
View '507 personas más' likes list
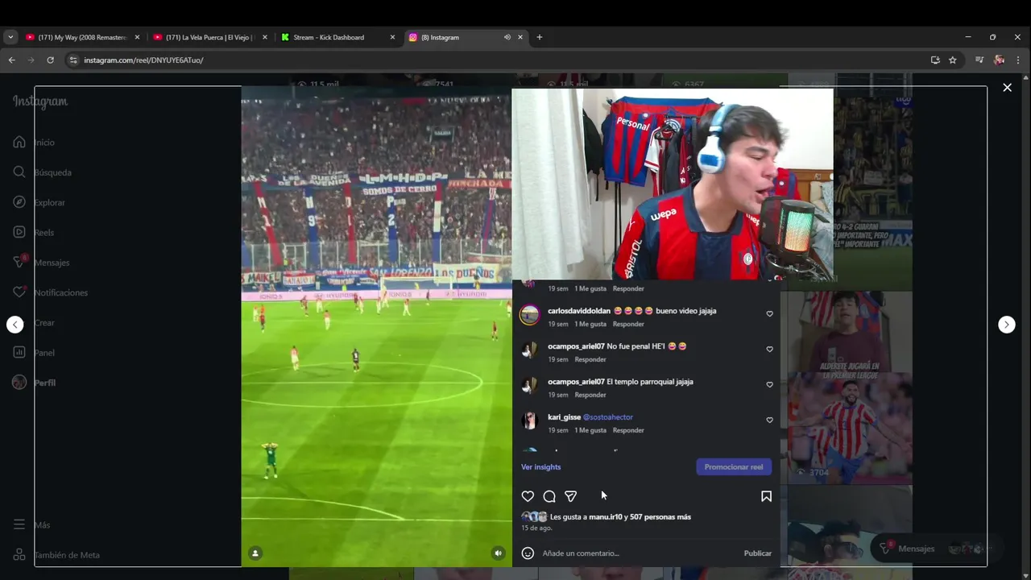[x=660, y=517]
